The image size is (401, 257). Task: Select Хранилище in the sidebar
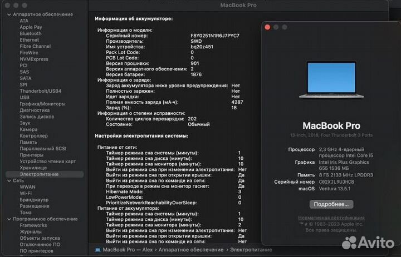33,168
